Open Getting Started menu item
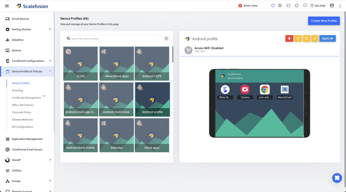The width and height of the screenshot is (346, 192). pyautogui.click(x=21, y=29)
